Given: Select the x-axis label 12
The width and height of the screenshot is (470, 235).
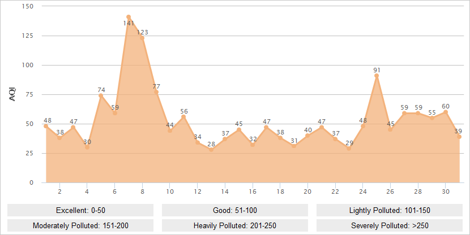Looking at the screenshot, I should pos(198,192).
